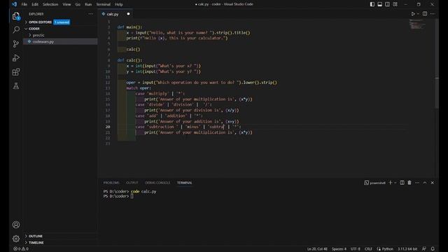Open Customize Layout icon in title bar
The height and width of the screenshot is (252, 448).
(x=395, y=4)
